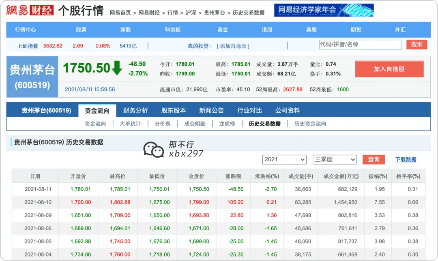Open the 历史交易数据 sub-tab
The image size is (438, 261).
pos(264,124)
